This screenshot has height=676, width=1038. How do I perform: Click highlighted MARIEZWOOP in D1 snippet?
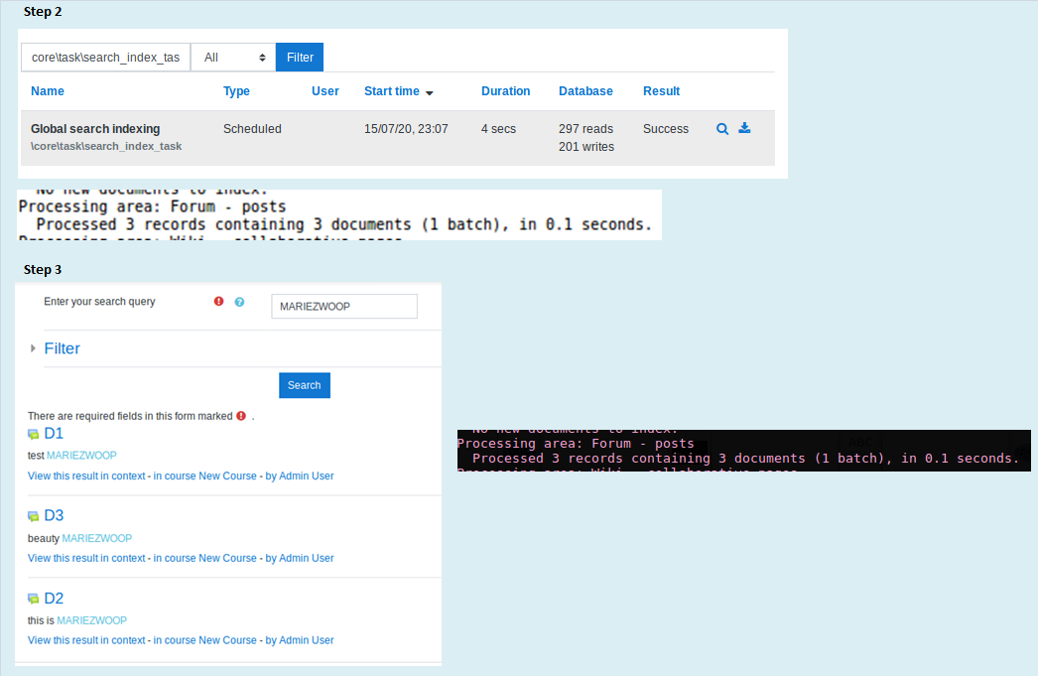point(81,456)
